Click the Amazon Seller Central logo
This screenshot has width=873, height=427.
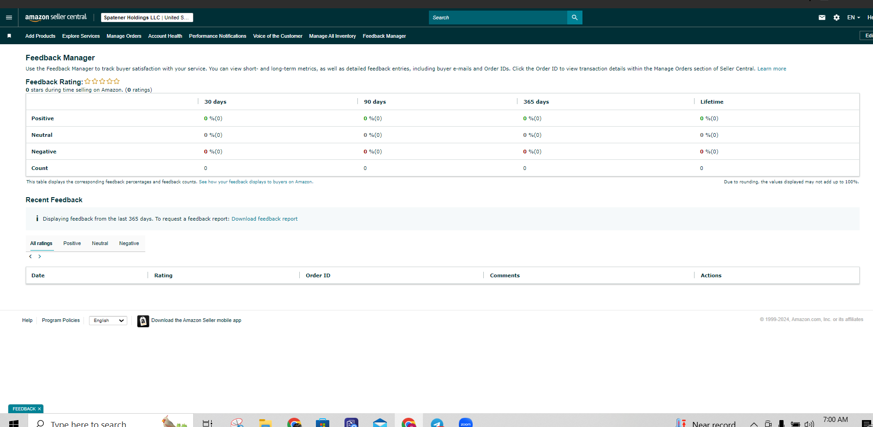56,18
